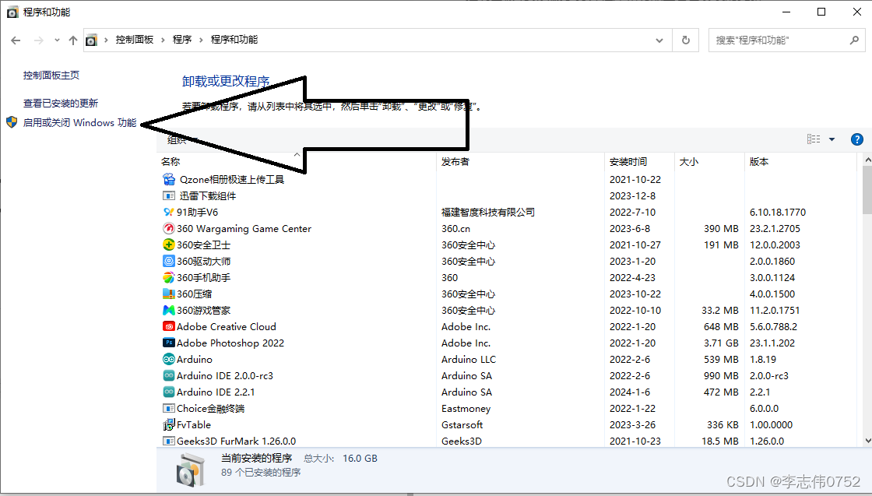The height and width of the screenshot is (496, 872).
Task: Select FvTable program icon
Action: pos(168,425)
